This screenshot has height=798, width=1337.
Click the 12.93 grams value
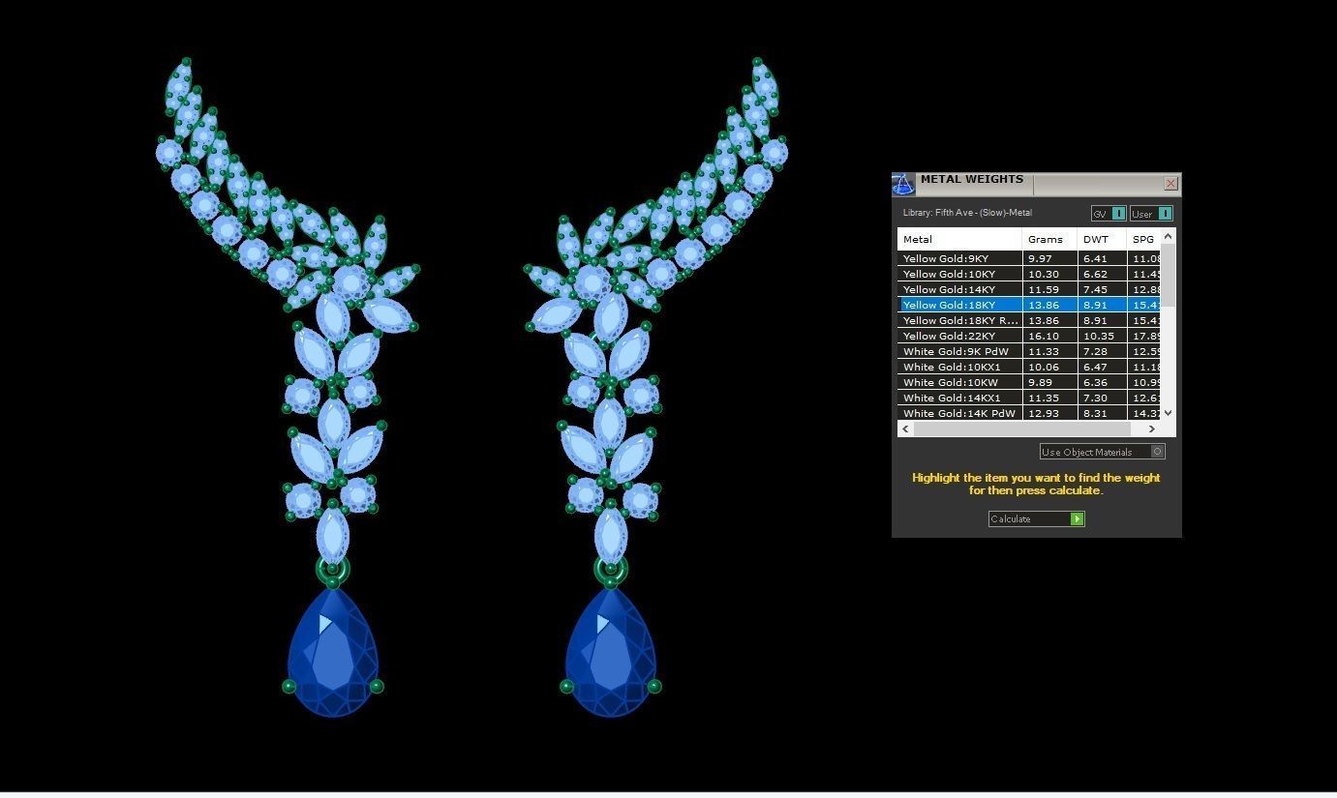pos(1043,414)
